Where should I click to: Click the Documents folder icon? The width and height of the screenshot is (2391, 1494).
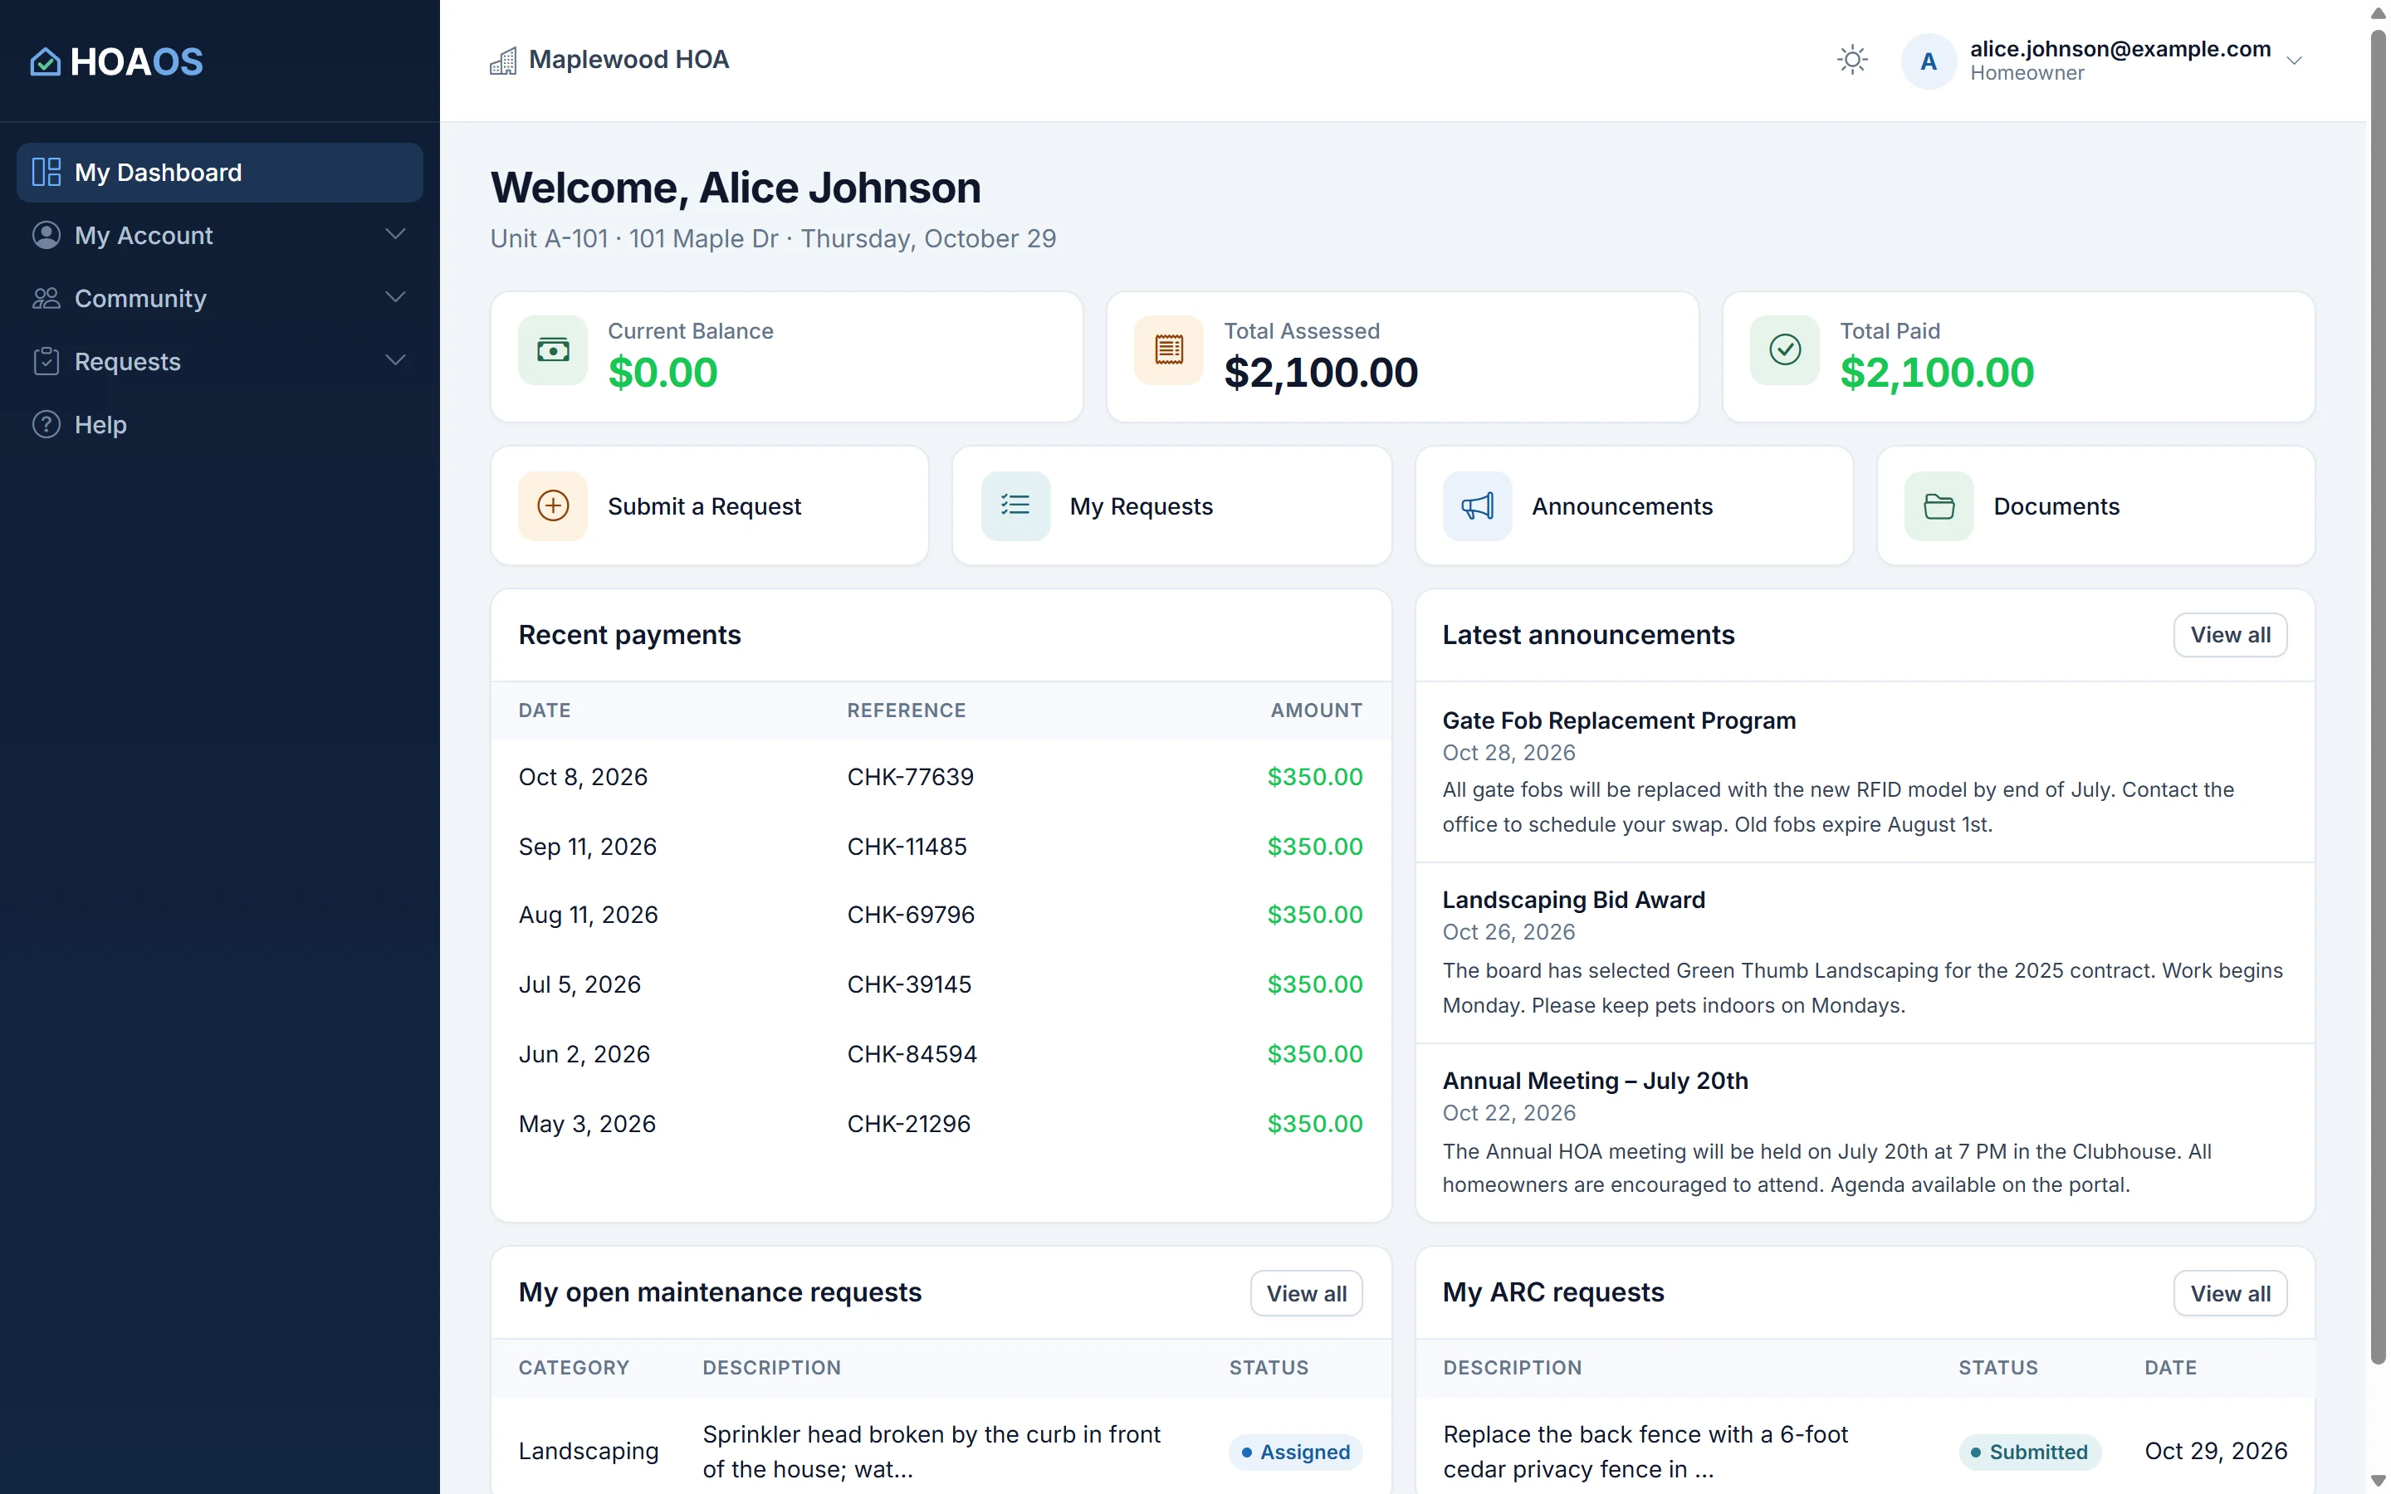(x=1939, y=506)
